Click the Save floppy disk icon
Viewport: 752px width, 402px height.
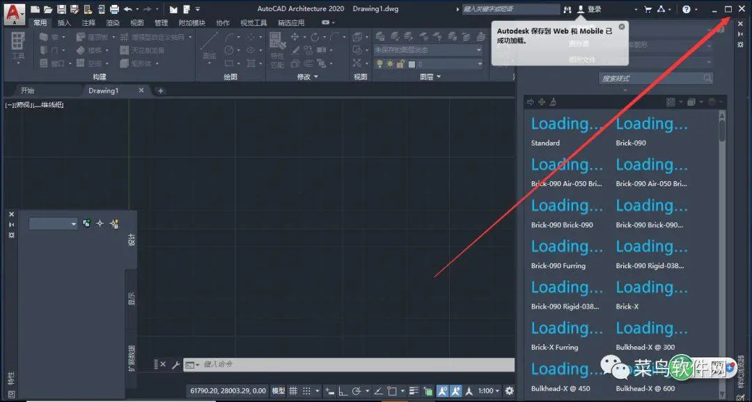pyautogui.click(x=61, y=9)
